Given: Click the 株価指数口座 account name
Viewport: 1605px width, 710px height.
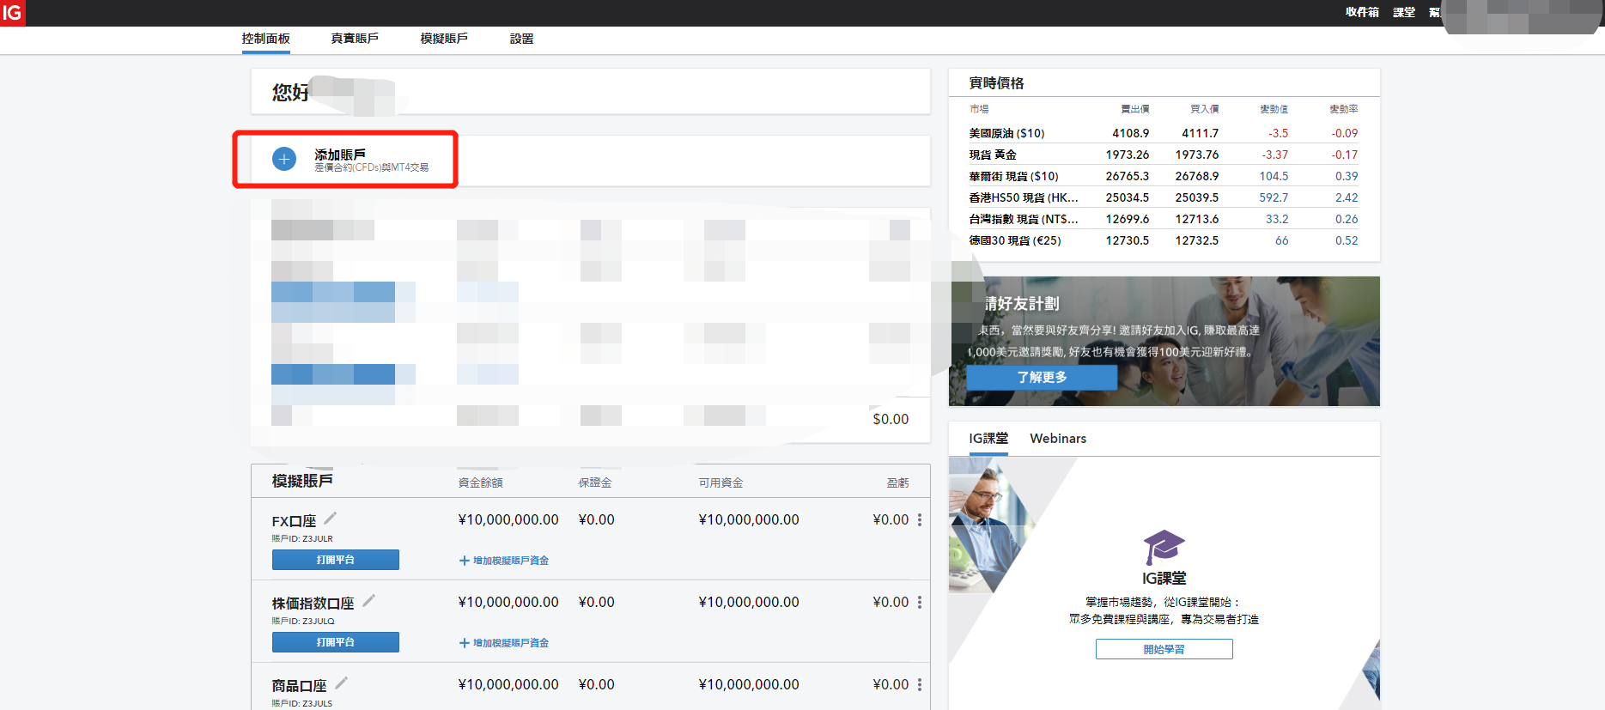Looking at the screenshot, I should [x=313, y=604].
